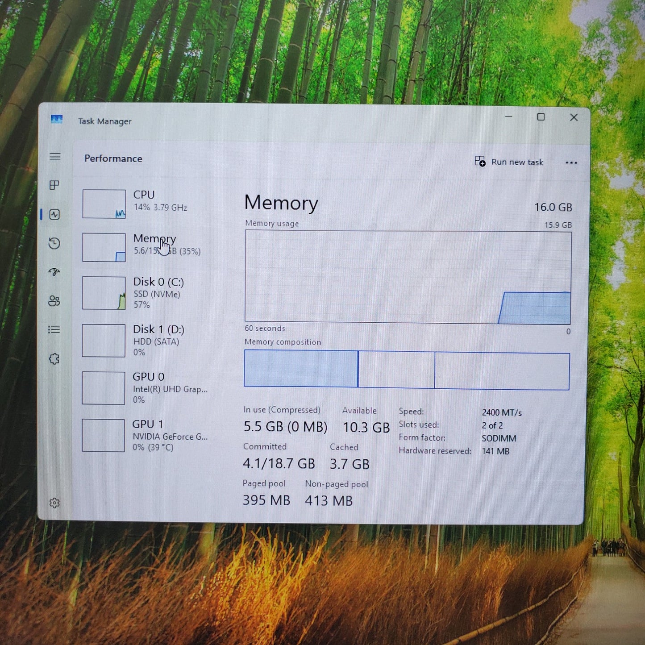Click the Run new task button

pos(509,162)
